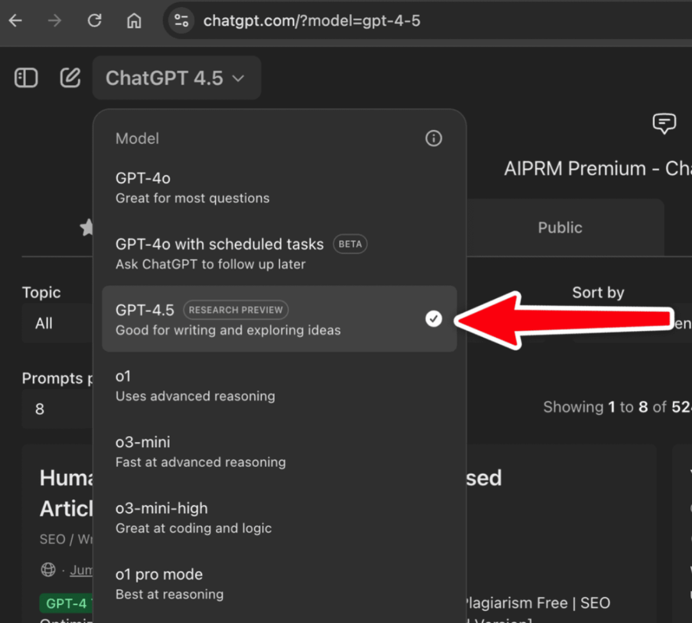Pick the o1 advanced reasoning model
692x623 pixels.
(x=279, y=385)
